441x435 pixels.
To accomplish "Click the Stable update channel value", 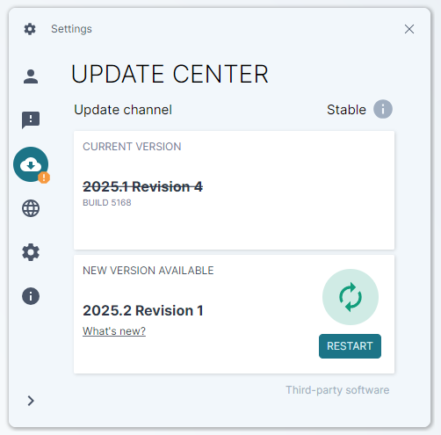I will pos(346,110).
